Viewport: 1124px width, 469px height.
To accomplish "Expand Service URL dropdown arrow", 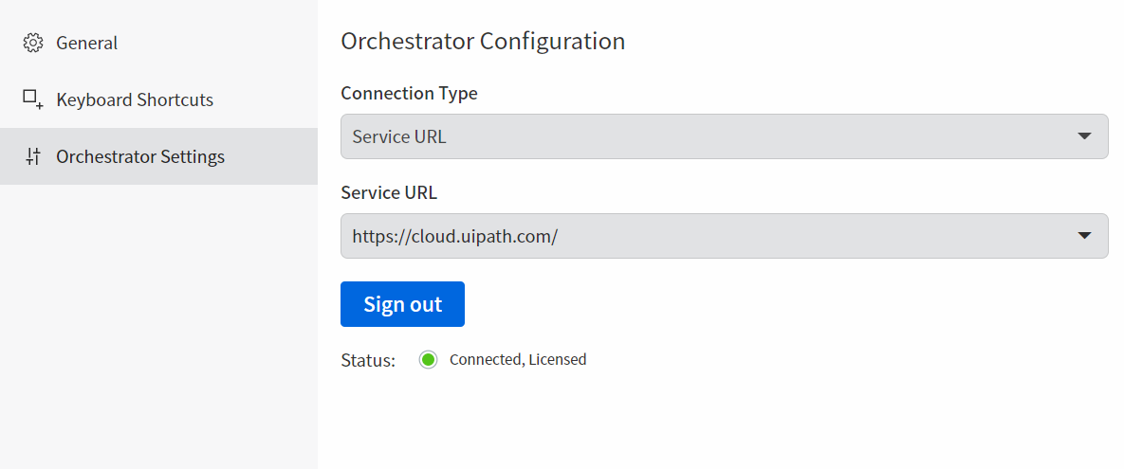I will (1084, 236).
